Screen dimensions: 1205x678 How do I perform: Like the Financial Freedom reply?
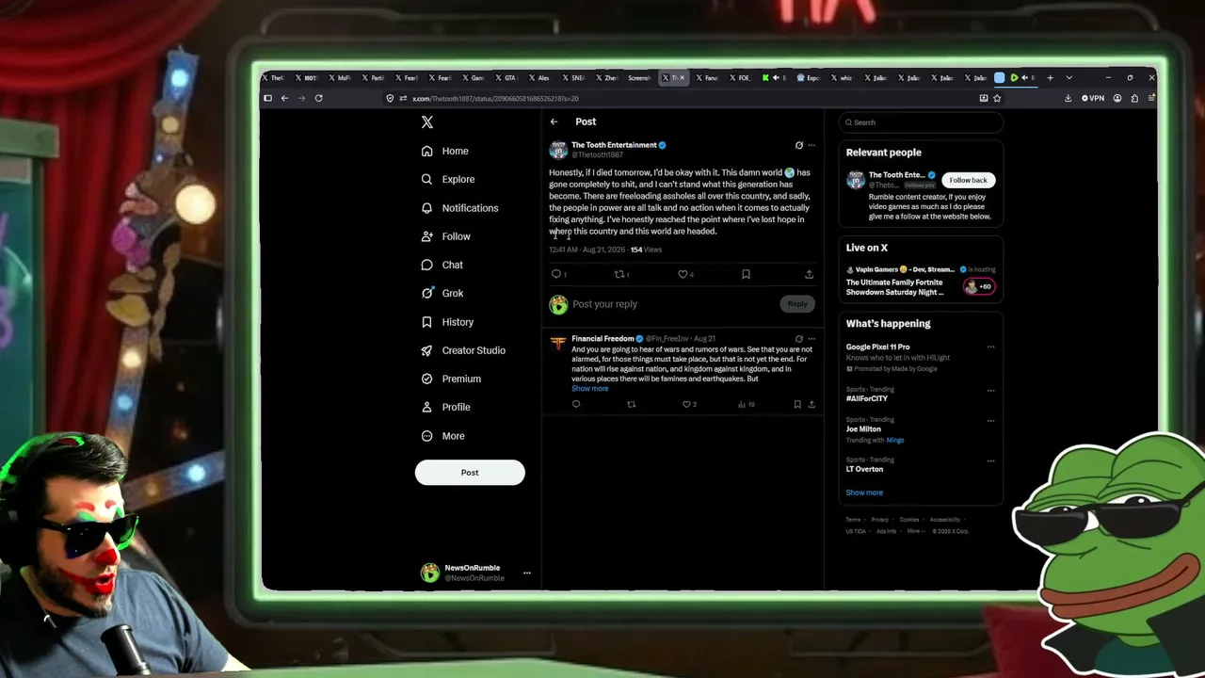pos(686,404)
